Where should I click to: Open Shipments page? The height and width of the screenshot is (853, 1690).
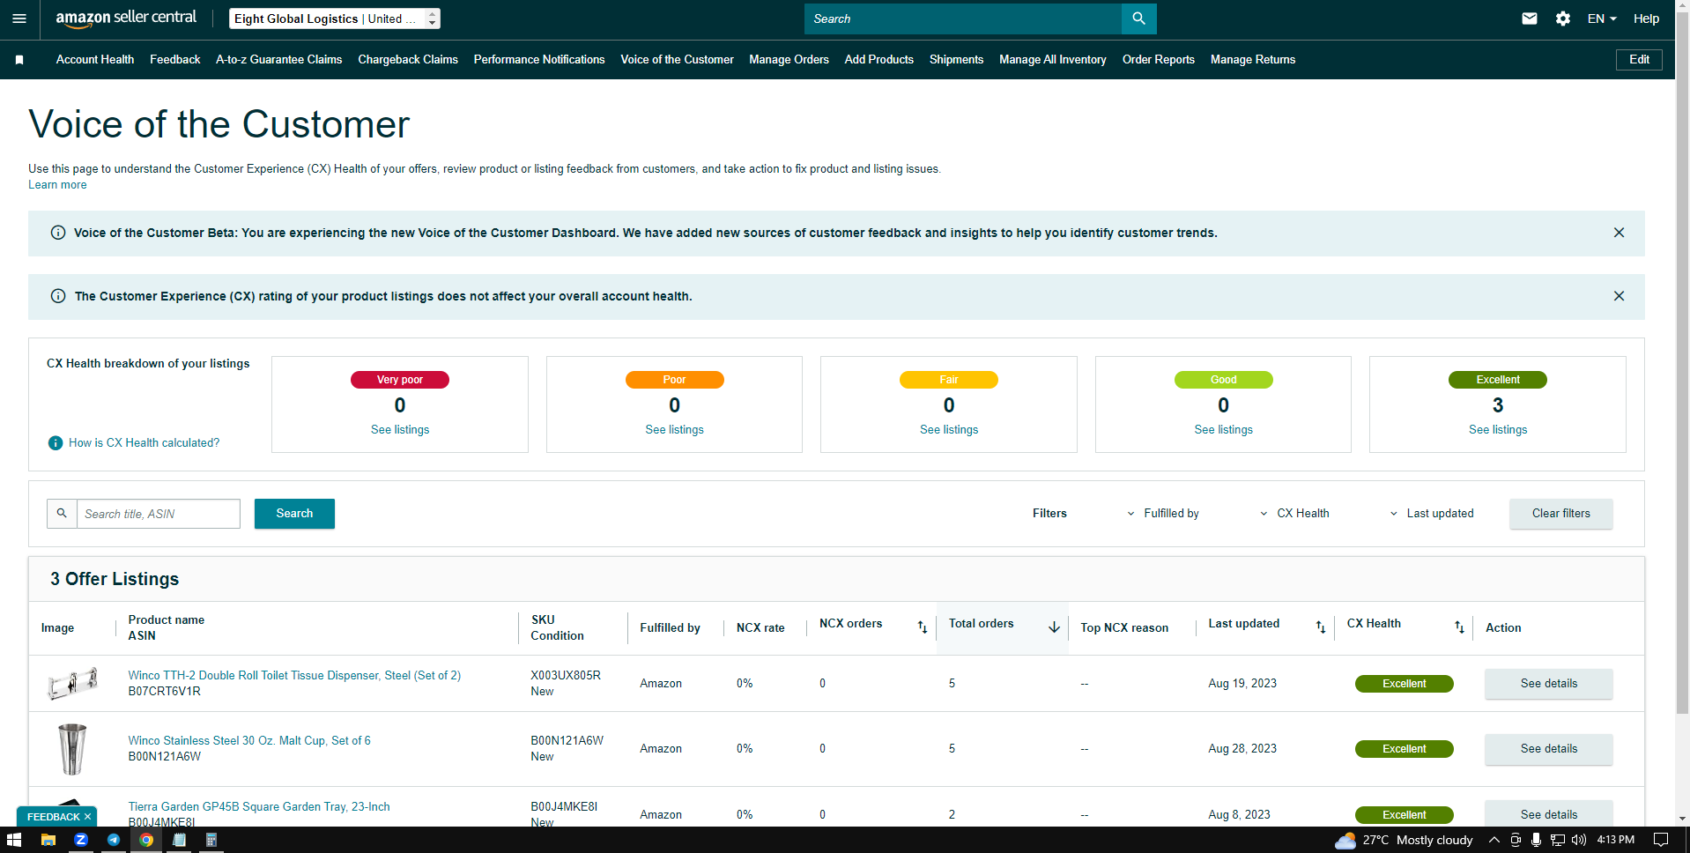[x=956, y=60]
